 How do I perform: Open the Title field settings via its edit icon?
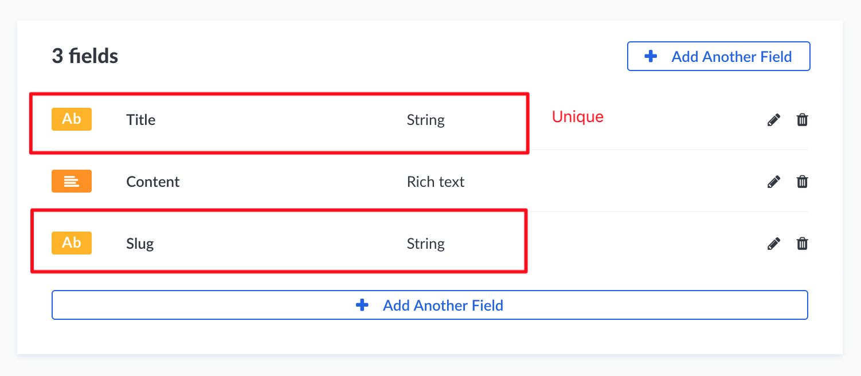tap(773, 119)
